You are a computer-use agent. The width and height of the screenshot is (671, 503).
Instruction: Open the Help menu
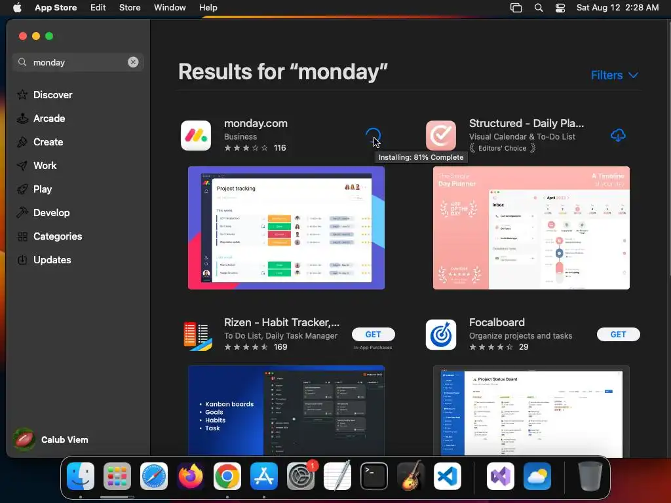point(208,8)
